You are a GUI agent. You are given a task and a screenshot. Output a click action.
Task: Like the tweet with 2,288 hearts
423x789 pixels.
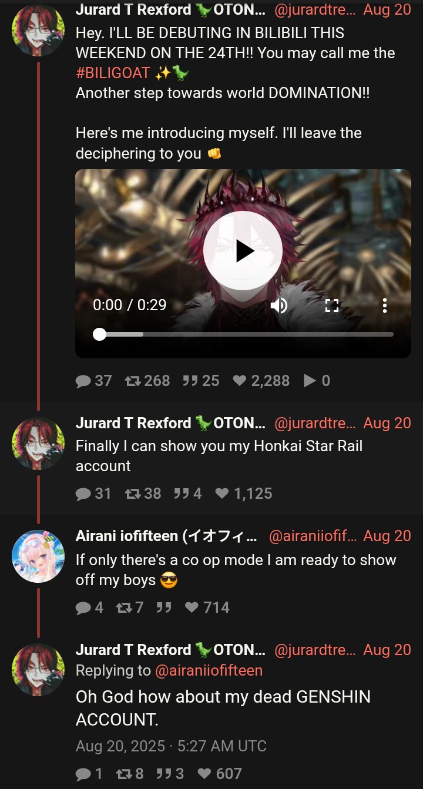pyautogui.click(x=239, y=381)
